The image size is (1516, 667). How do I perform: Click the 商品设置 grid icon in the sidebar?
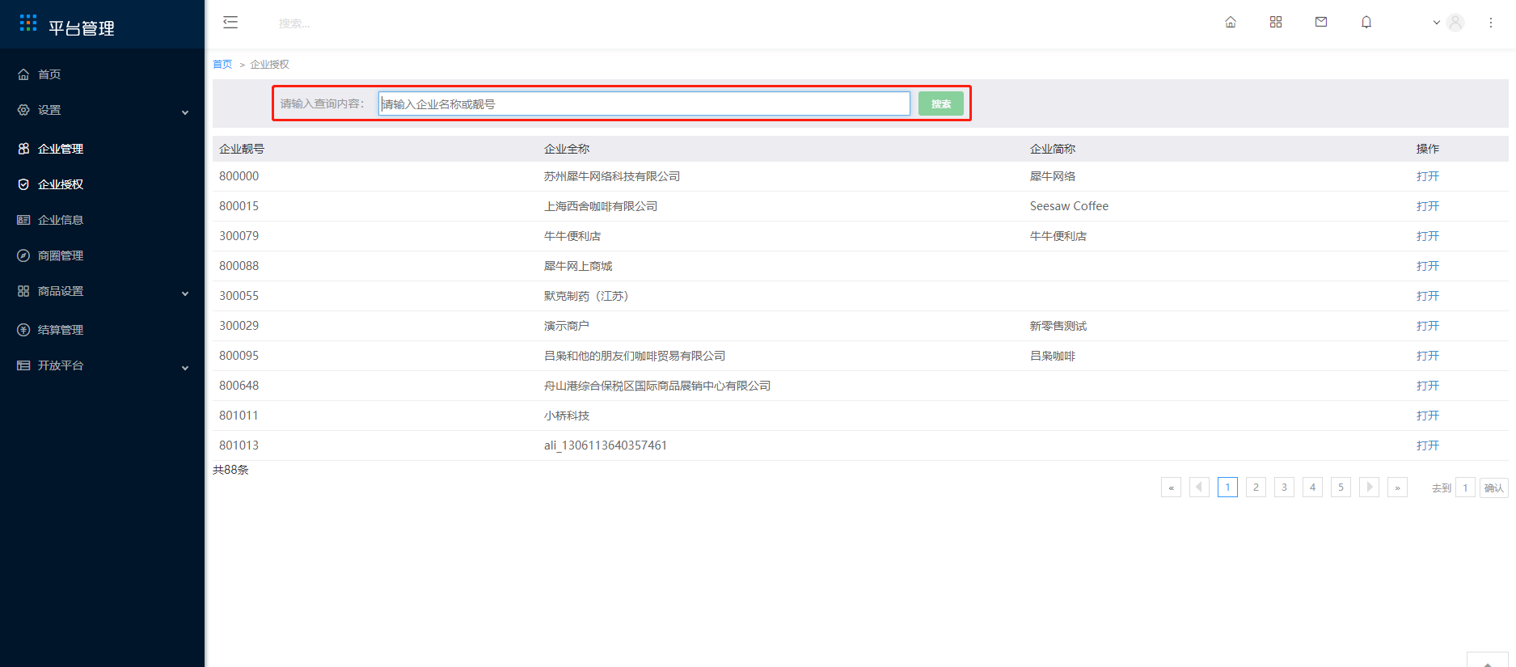[x=23, y=291]
